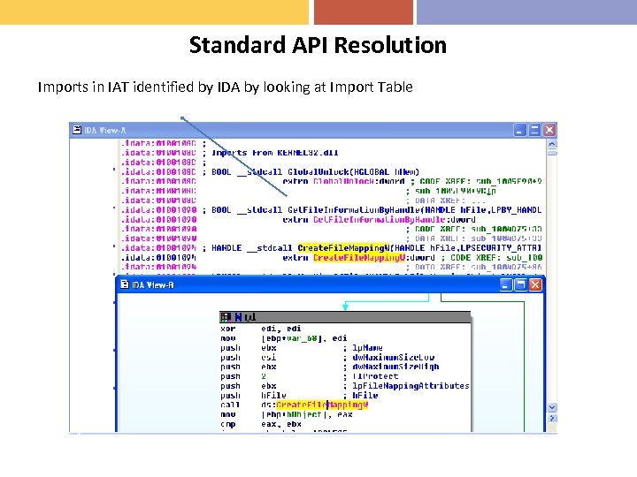Click the 'cmp eax, ebx' instruction
This screenshot has height=477, width=637.
click(261, 424)
